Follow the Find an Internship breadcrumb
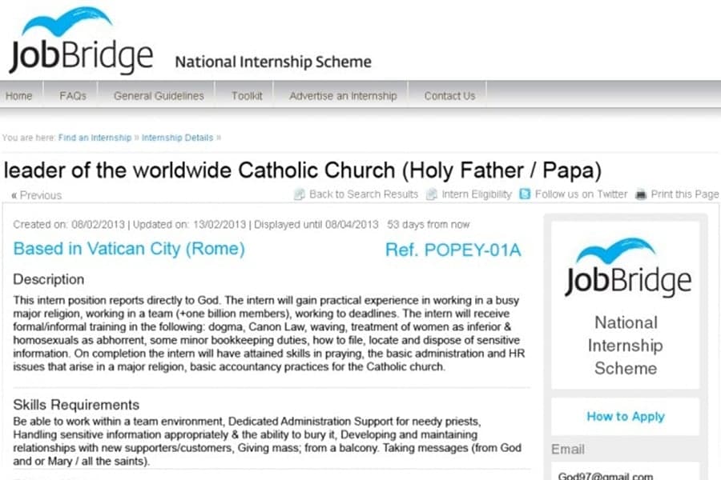Viewport: 721px width, 480px height. pyautogui.click(x=95, y=138)
